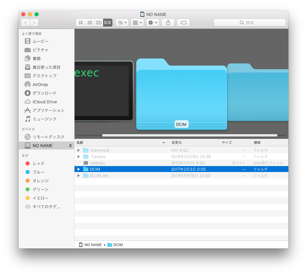Select the ブルー tag
The image size is (307, 275).
(46, 172)
